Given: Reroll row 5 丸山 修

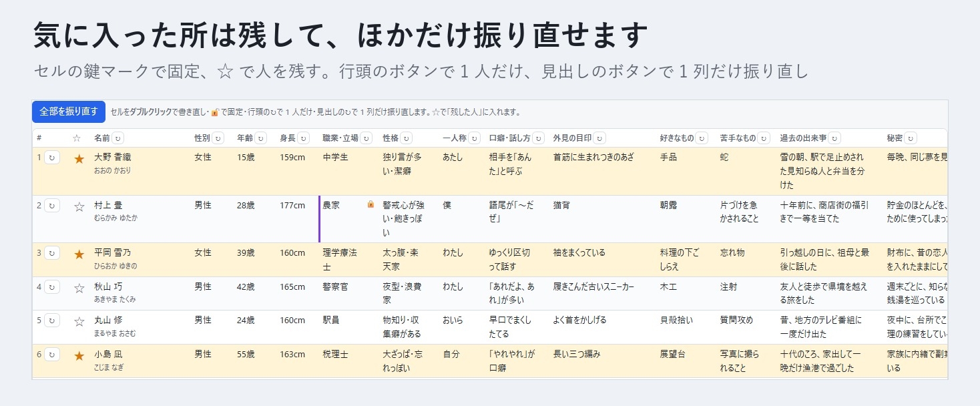Looking at the screenshot, I should coord(52,321).
